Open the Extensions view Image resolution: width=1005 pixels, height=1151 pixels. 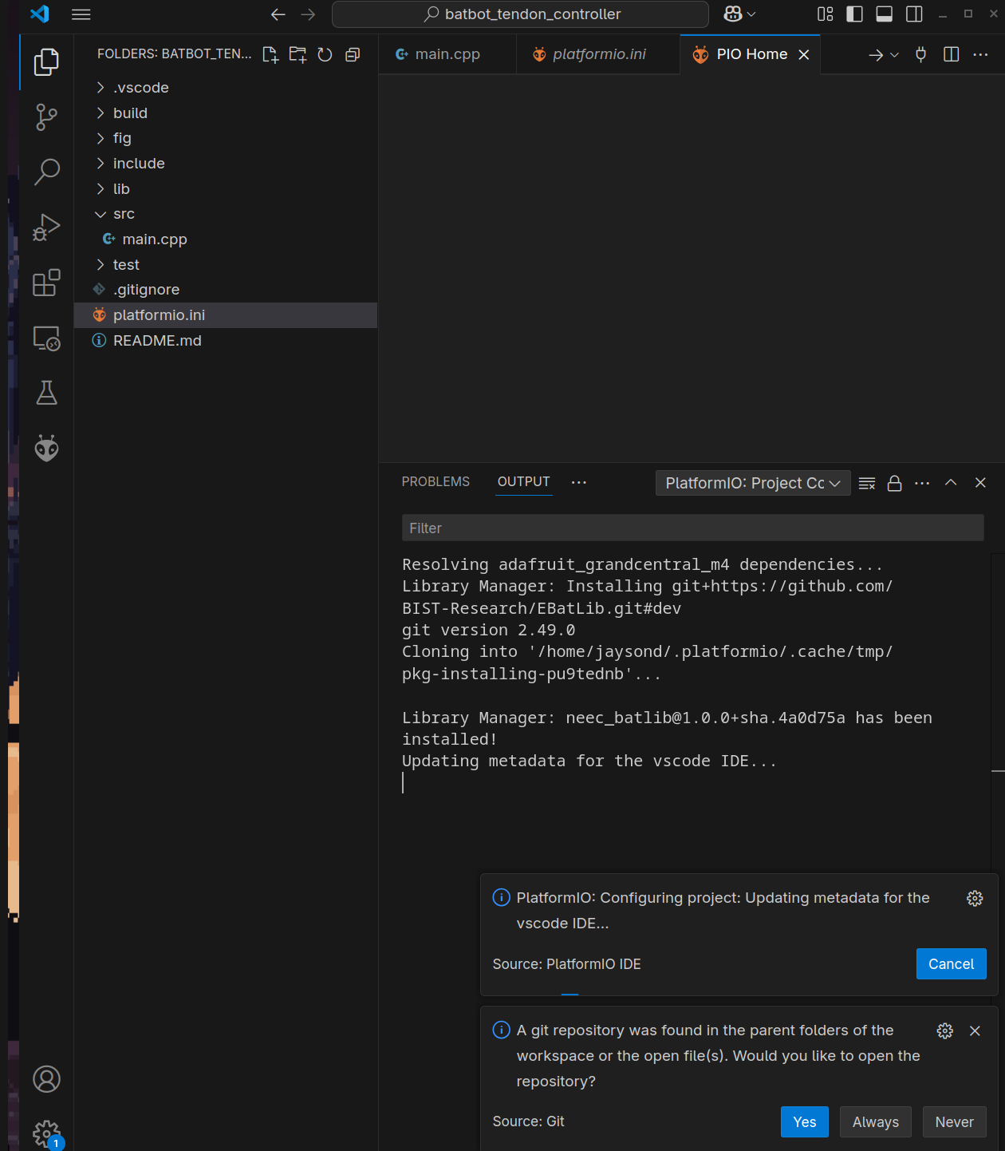pos(46,283)
